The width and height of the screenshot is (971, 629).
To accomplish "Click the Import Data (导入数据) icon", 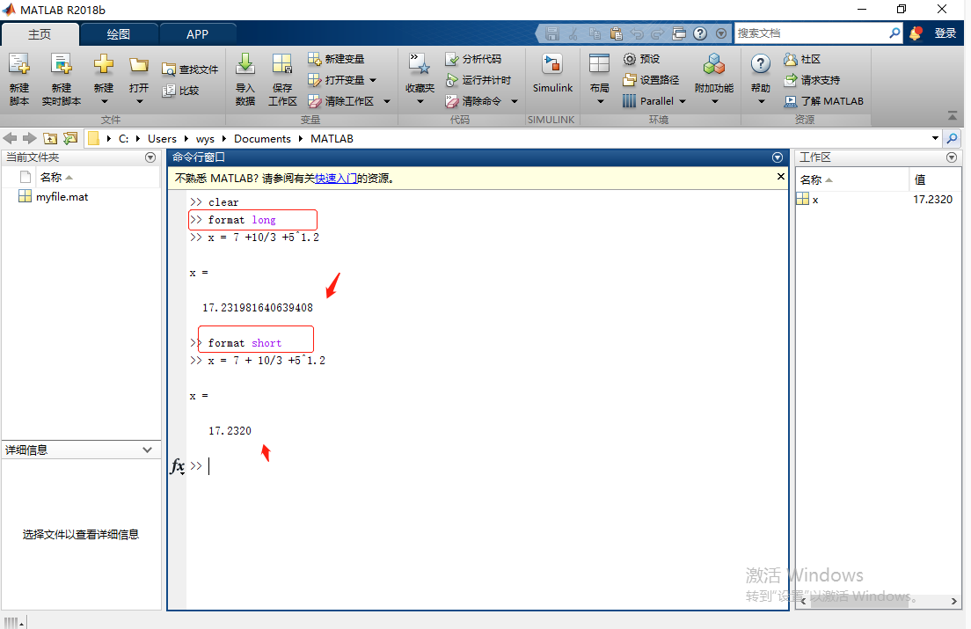I will [x=245, y=63].
